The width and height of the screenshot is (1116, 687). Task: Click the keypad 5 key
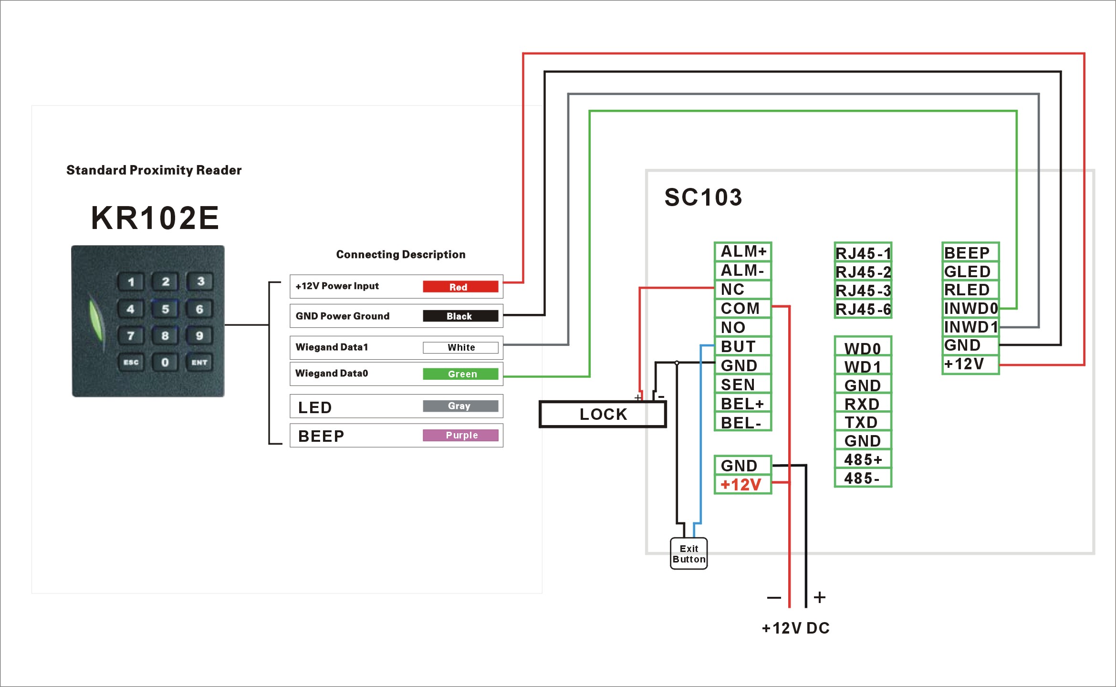click(x=165, y=309)
